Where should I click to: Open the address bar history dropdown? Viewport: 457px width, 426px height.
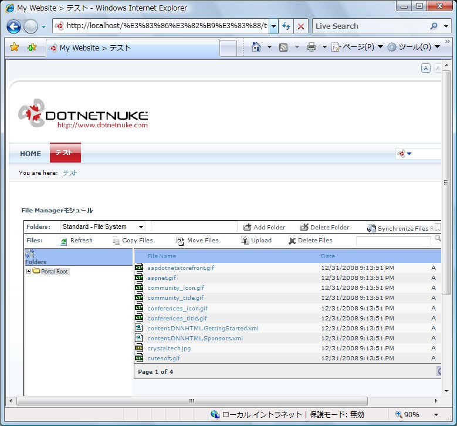(x=273, y=26)
